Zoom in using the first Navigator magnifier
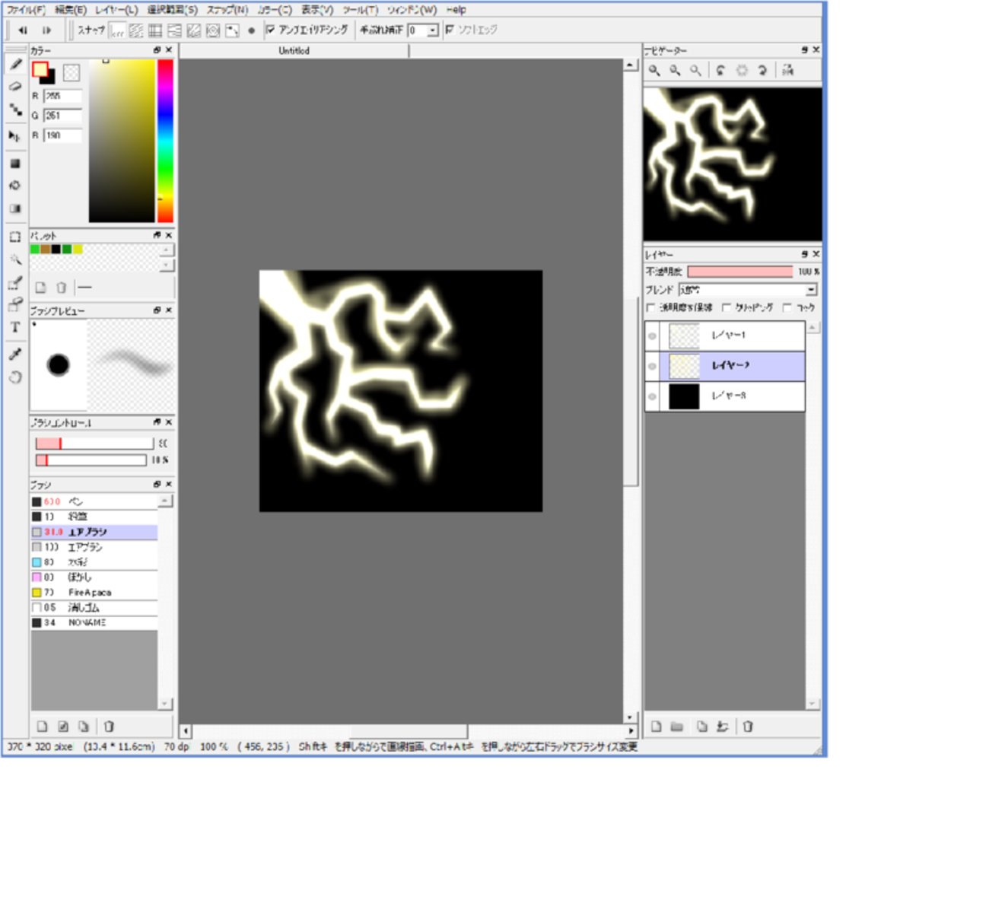 point(654,71)
